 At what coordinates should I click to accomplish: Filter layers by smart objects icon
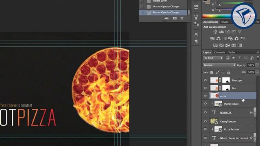click(252, 58)
